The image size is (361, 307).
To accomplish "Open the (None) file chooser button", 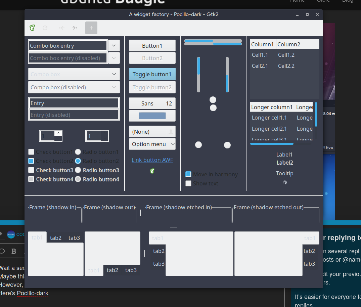I will (x=152, y=132).
